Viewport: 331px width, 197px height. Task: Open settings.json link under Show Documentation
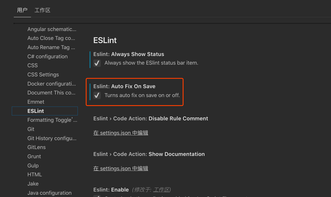click(x=121, y=169)
